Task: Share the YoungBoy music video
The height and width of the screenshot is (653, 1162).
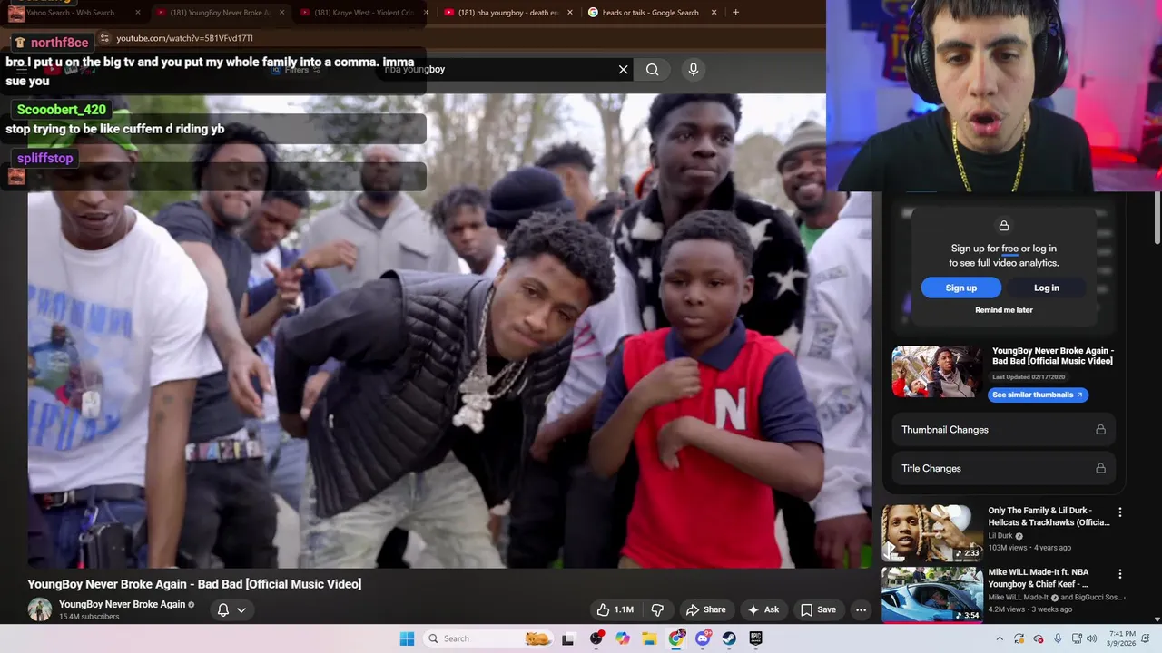Action: 705,609
